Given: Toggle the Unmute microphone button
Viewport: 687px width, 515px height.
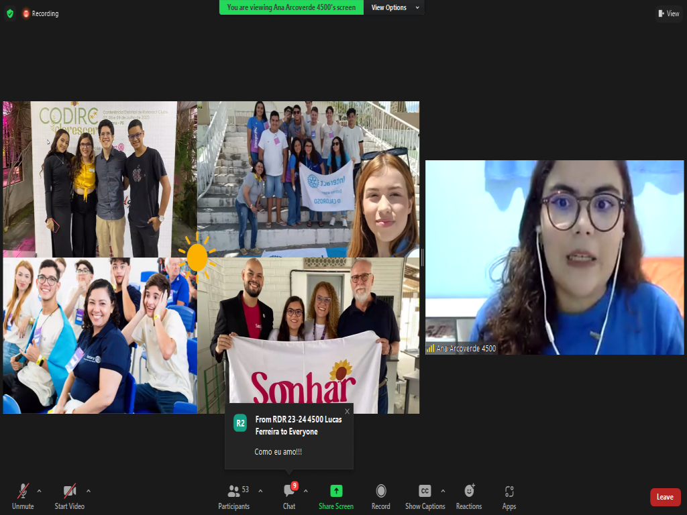Looking at the screenshot, I should pos(23,496).
